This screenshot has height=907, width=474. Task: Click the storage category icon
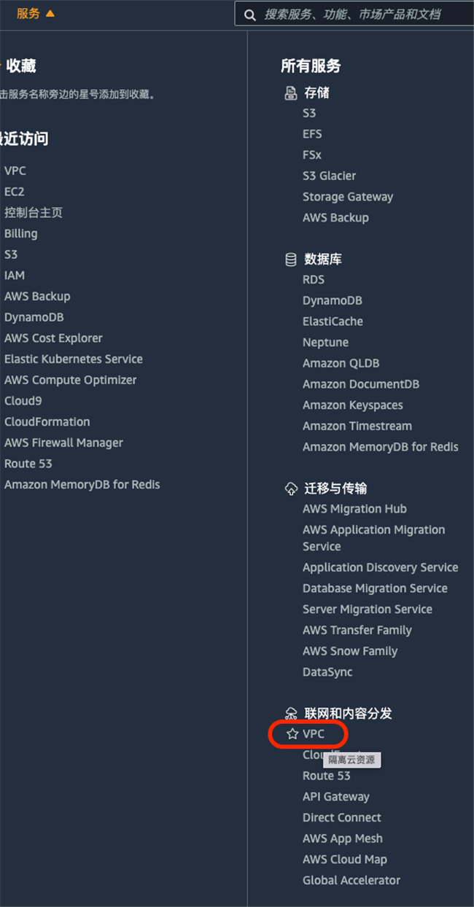(x=291, y=93)
